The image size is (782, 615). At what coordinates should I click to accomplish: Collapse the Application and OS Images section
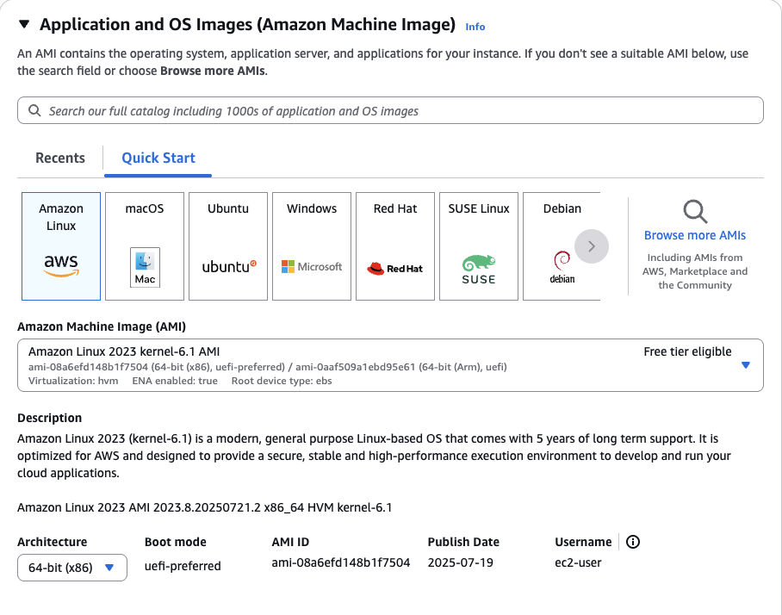[24, 24]
